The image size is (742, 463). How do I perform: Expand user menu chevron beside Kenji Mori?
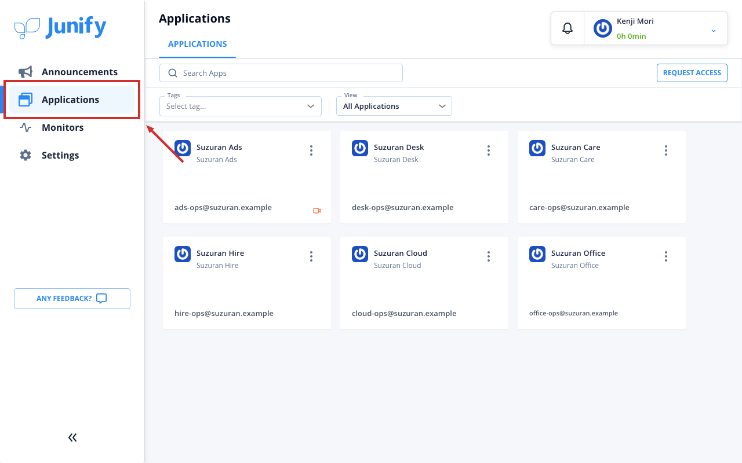714,30
